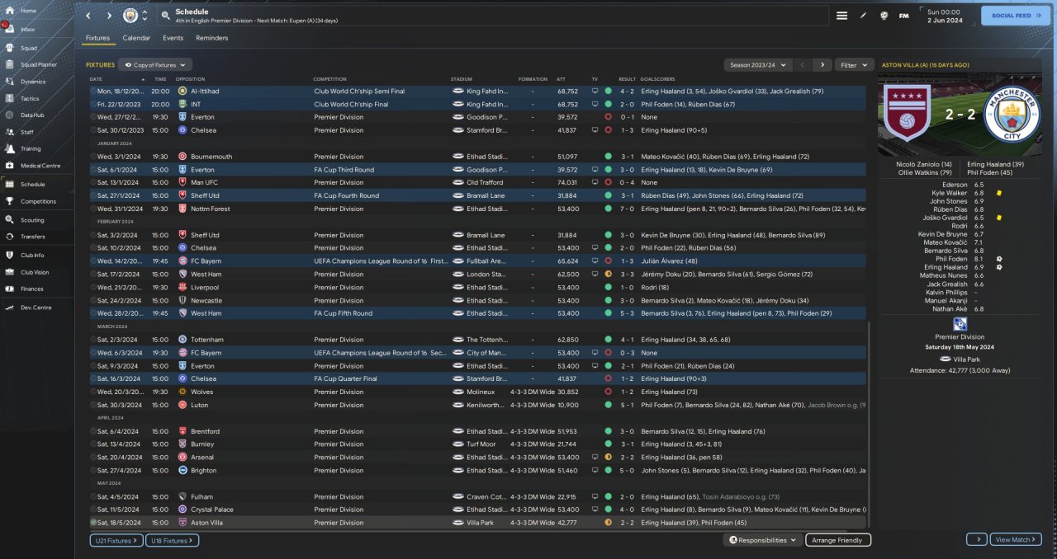Open the Inbox sidebar icon

coord(9,29)
